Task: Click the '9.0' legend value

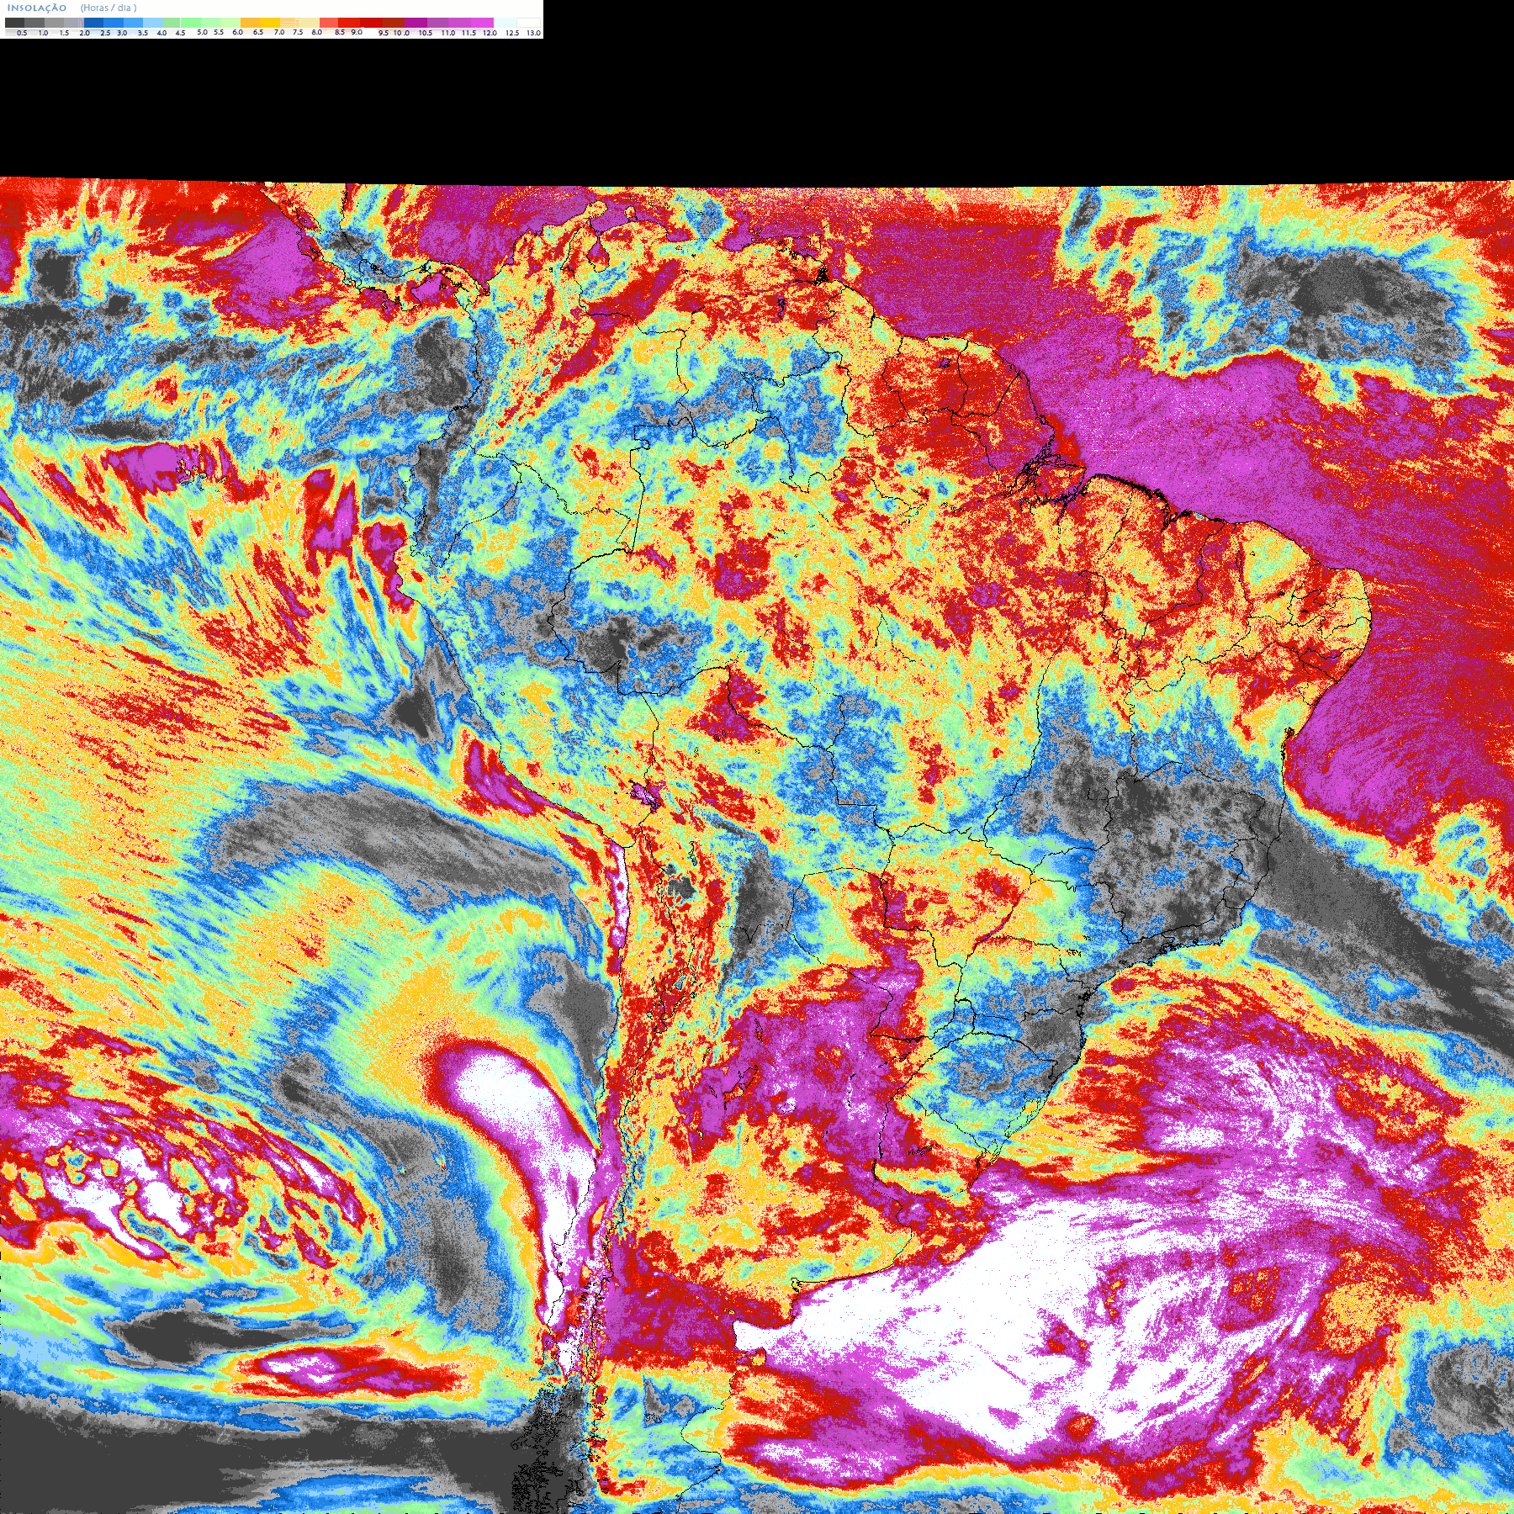Action: pyautogui.click(x=357, y=33)
